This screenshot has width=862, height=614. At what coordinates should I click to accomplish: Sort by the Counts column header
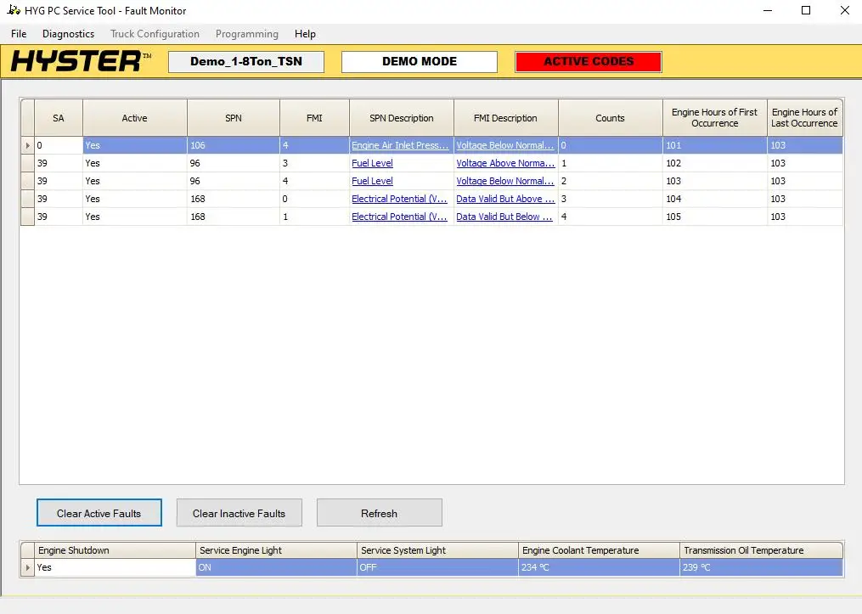coord(610,118)
